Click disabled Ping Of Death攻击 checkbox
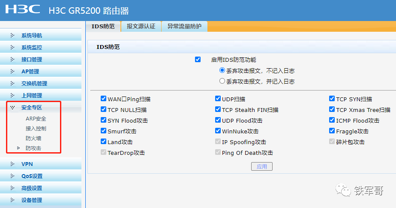 click(x=218, y=152)
